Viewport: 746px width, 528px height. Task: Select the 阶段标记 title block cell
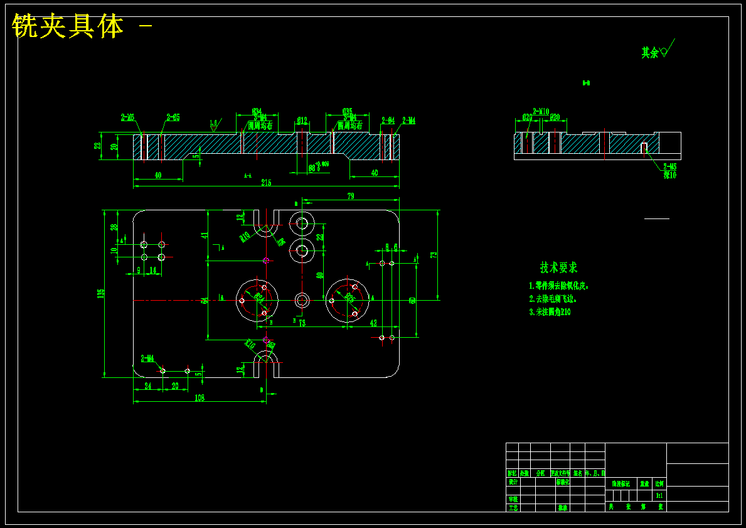pyautogui.click(x=621, y=483)
